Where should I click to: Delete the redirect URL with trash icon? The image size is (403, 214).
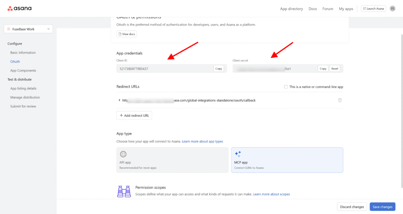[340, 100]
